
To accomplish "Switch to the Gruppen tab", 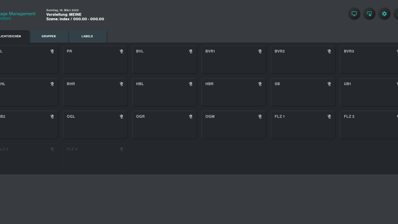I will 49,36.
